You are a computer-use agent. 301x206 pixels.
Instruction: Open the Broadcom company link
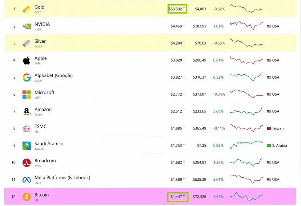click(45, 161)
